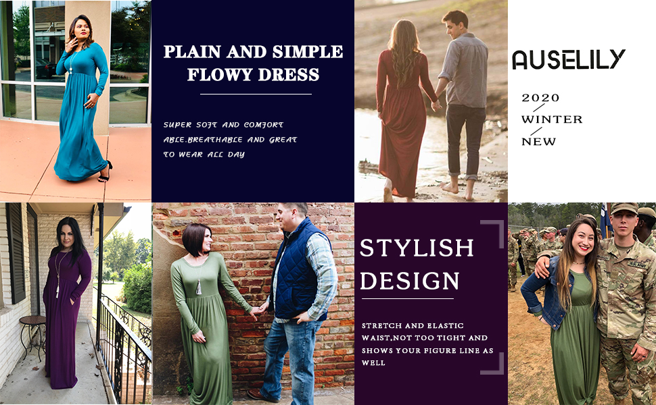The width and height of the screenshot is (656, 405).
Task: Click the Plain and Simple Flowy Dress heading
Action: click(x=253, y=63)
